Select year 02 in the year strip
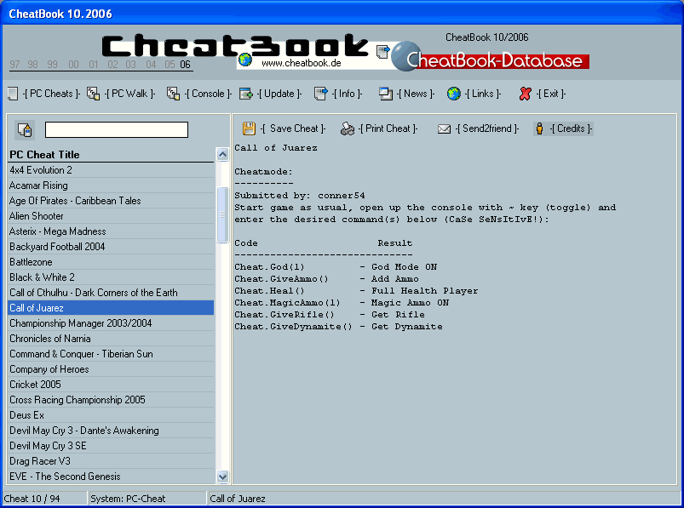The image size is (684, 508). [x=112, y=65]
